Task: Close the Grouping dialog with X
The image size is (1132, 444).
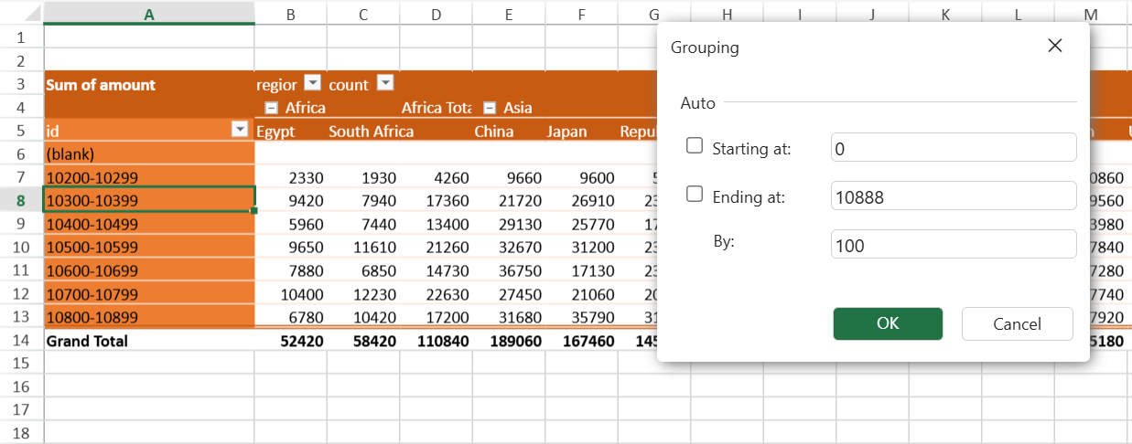Action: click(x=1054, y=47)
